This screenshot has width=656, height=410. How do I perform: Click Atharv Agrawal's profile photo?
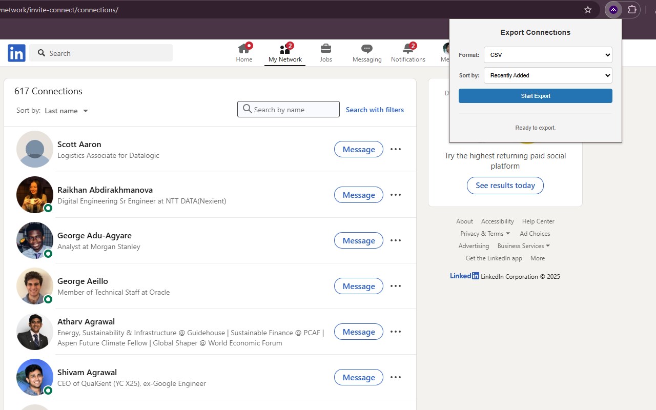click(35, 332)
